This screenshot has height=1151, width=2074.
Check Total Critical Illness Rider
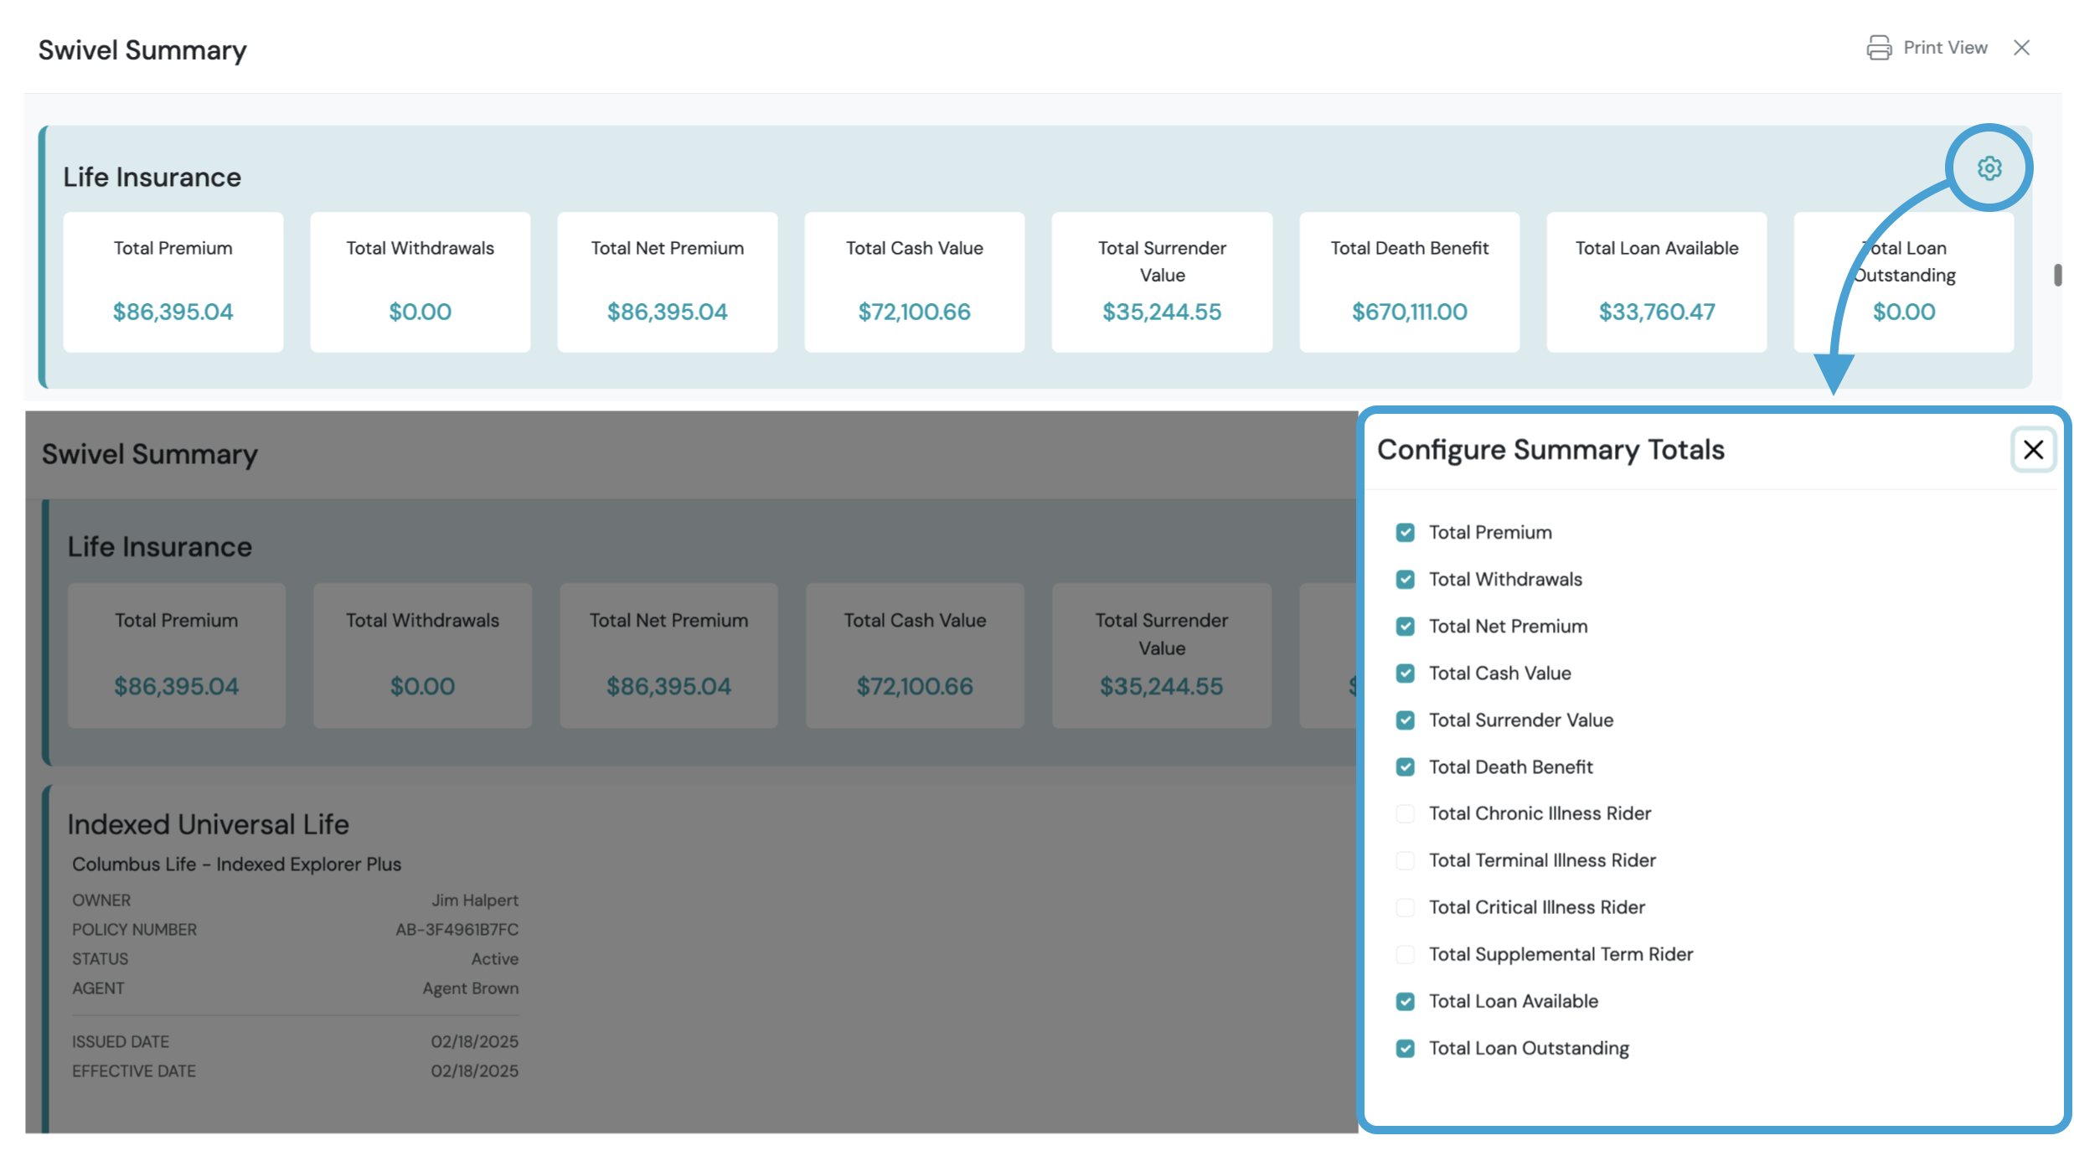click(1406, 907)
